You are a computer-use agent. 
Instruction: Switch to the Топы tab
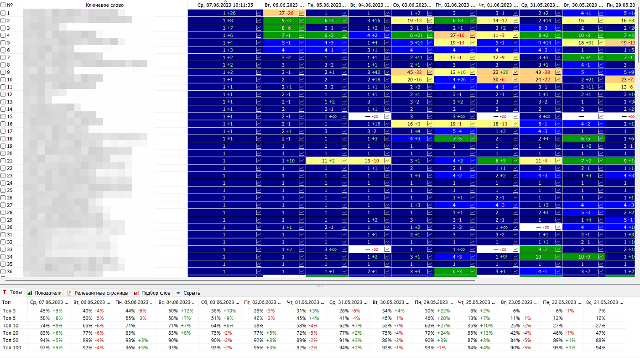12,292
